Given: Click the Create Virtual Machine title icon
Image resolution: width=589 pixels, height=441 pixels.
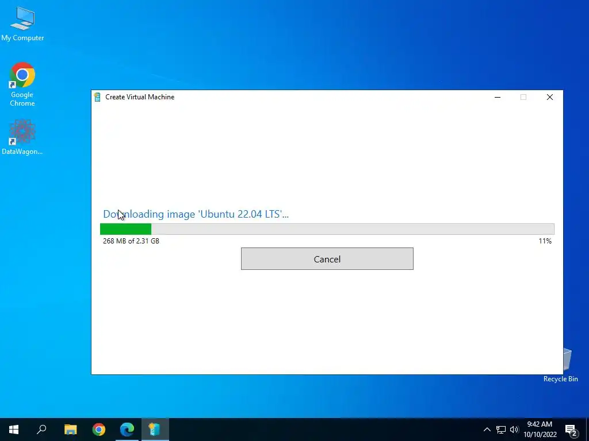Looking at the screenshot, I should [x=97, y=97].
